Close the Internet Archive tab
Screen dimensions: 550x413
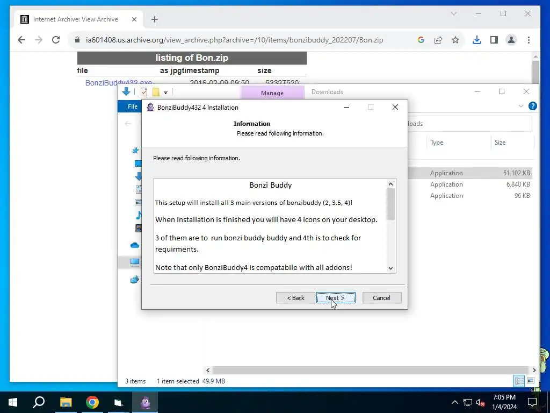134,19
